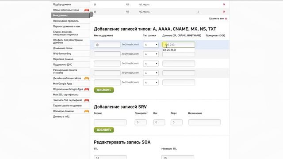Open Мои Google Apps link
The height and width of the screenshot is (159, 283).
[62, 83]
